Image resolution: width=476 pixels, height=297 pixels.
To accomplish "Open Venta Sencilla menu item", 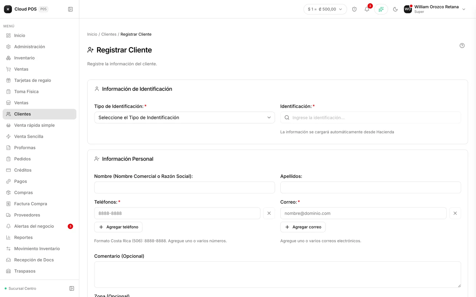I will (x=40, y=136).
